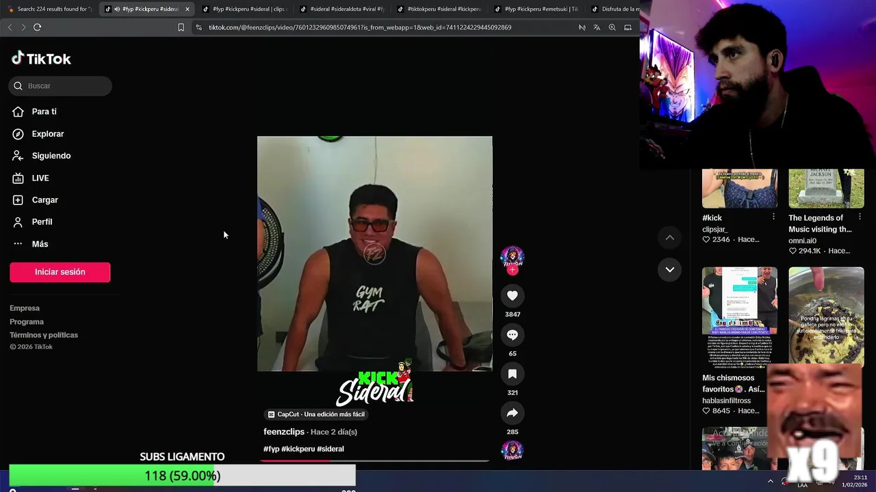
Task: Click the #kickperu hashtag
Action: [298, 449]
